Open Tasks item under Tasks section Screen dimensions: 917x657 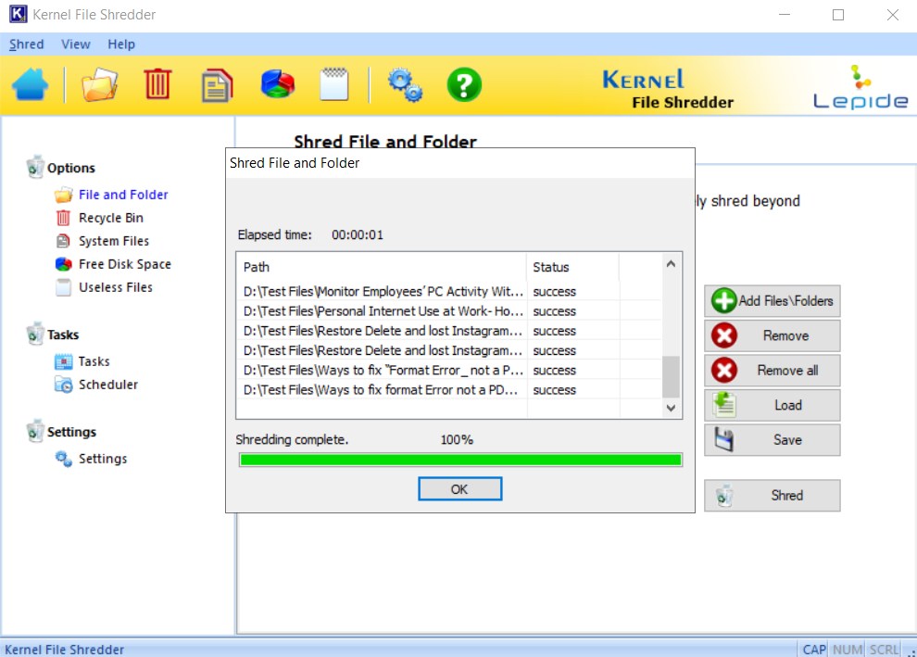point(94,361)
